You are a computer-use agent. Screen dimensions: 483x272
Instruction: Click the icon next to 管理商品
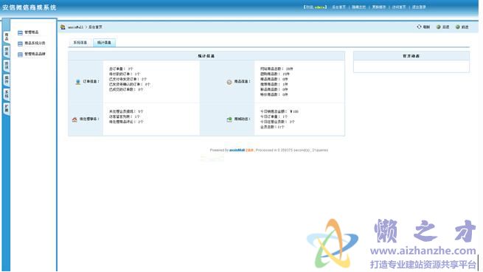click(20, 32)
